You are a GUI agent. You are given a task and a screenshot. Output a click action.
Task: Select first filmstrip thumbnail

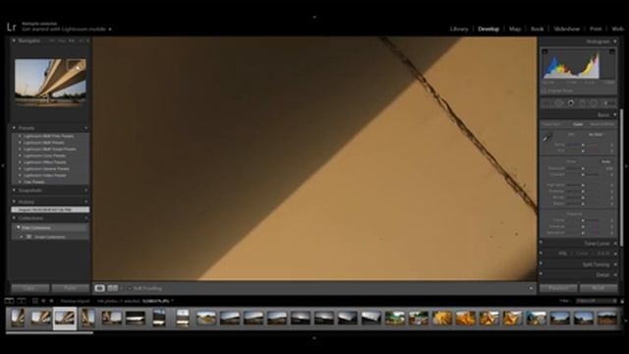[18, 318]
